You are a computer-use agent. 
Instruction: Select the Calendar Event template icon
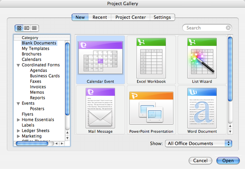(x=101, y=57)
